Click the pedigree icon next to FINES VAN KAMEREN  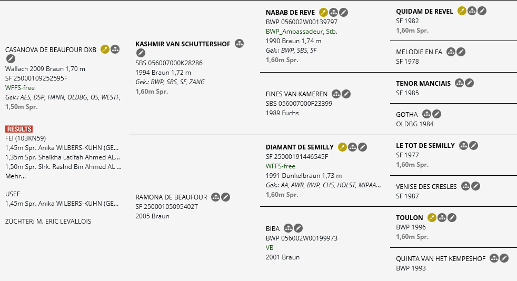coord(336,94)
